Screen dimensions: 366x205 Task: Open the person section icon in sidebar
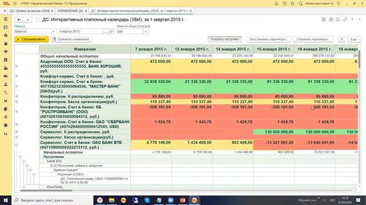(x=6, y=84)
